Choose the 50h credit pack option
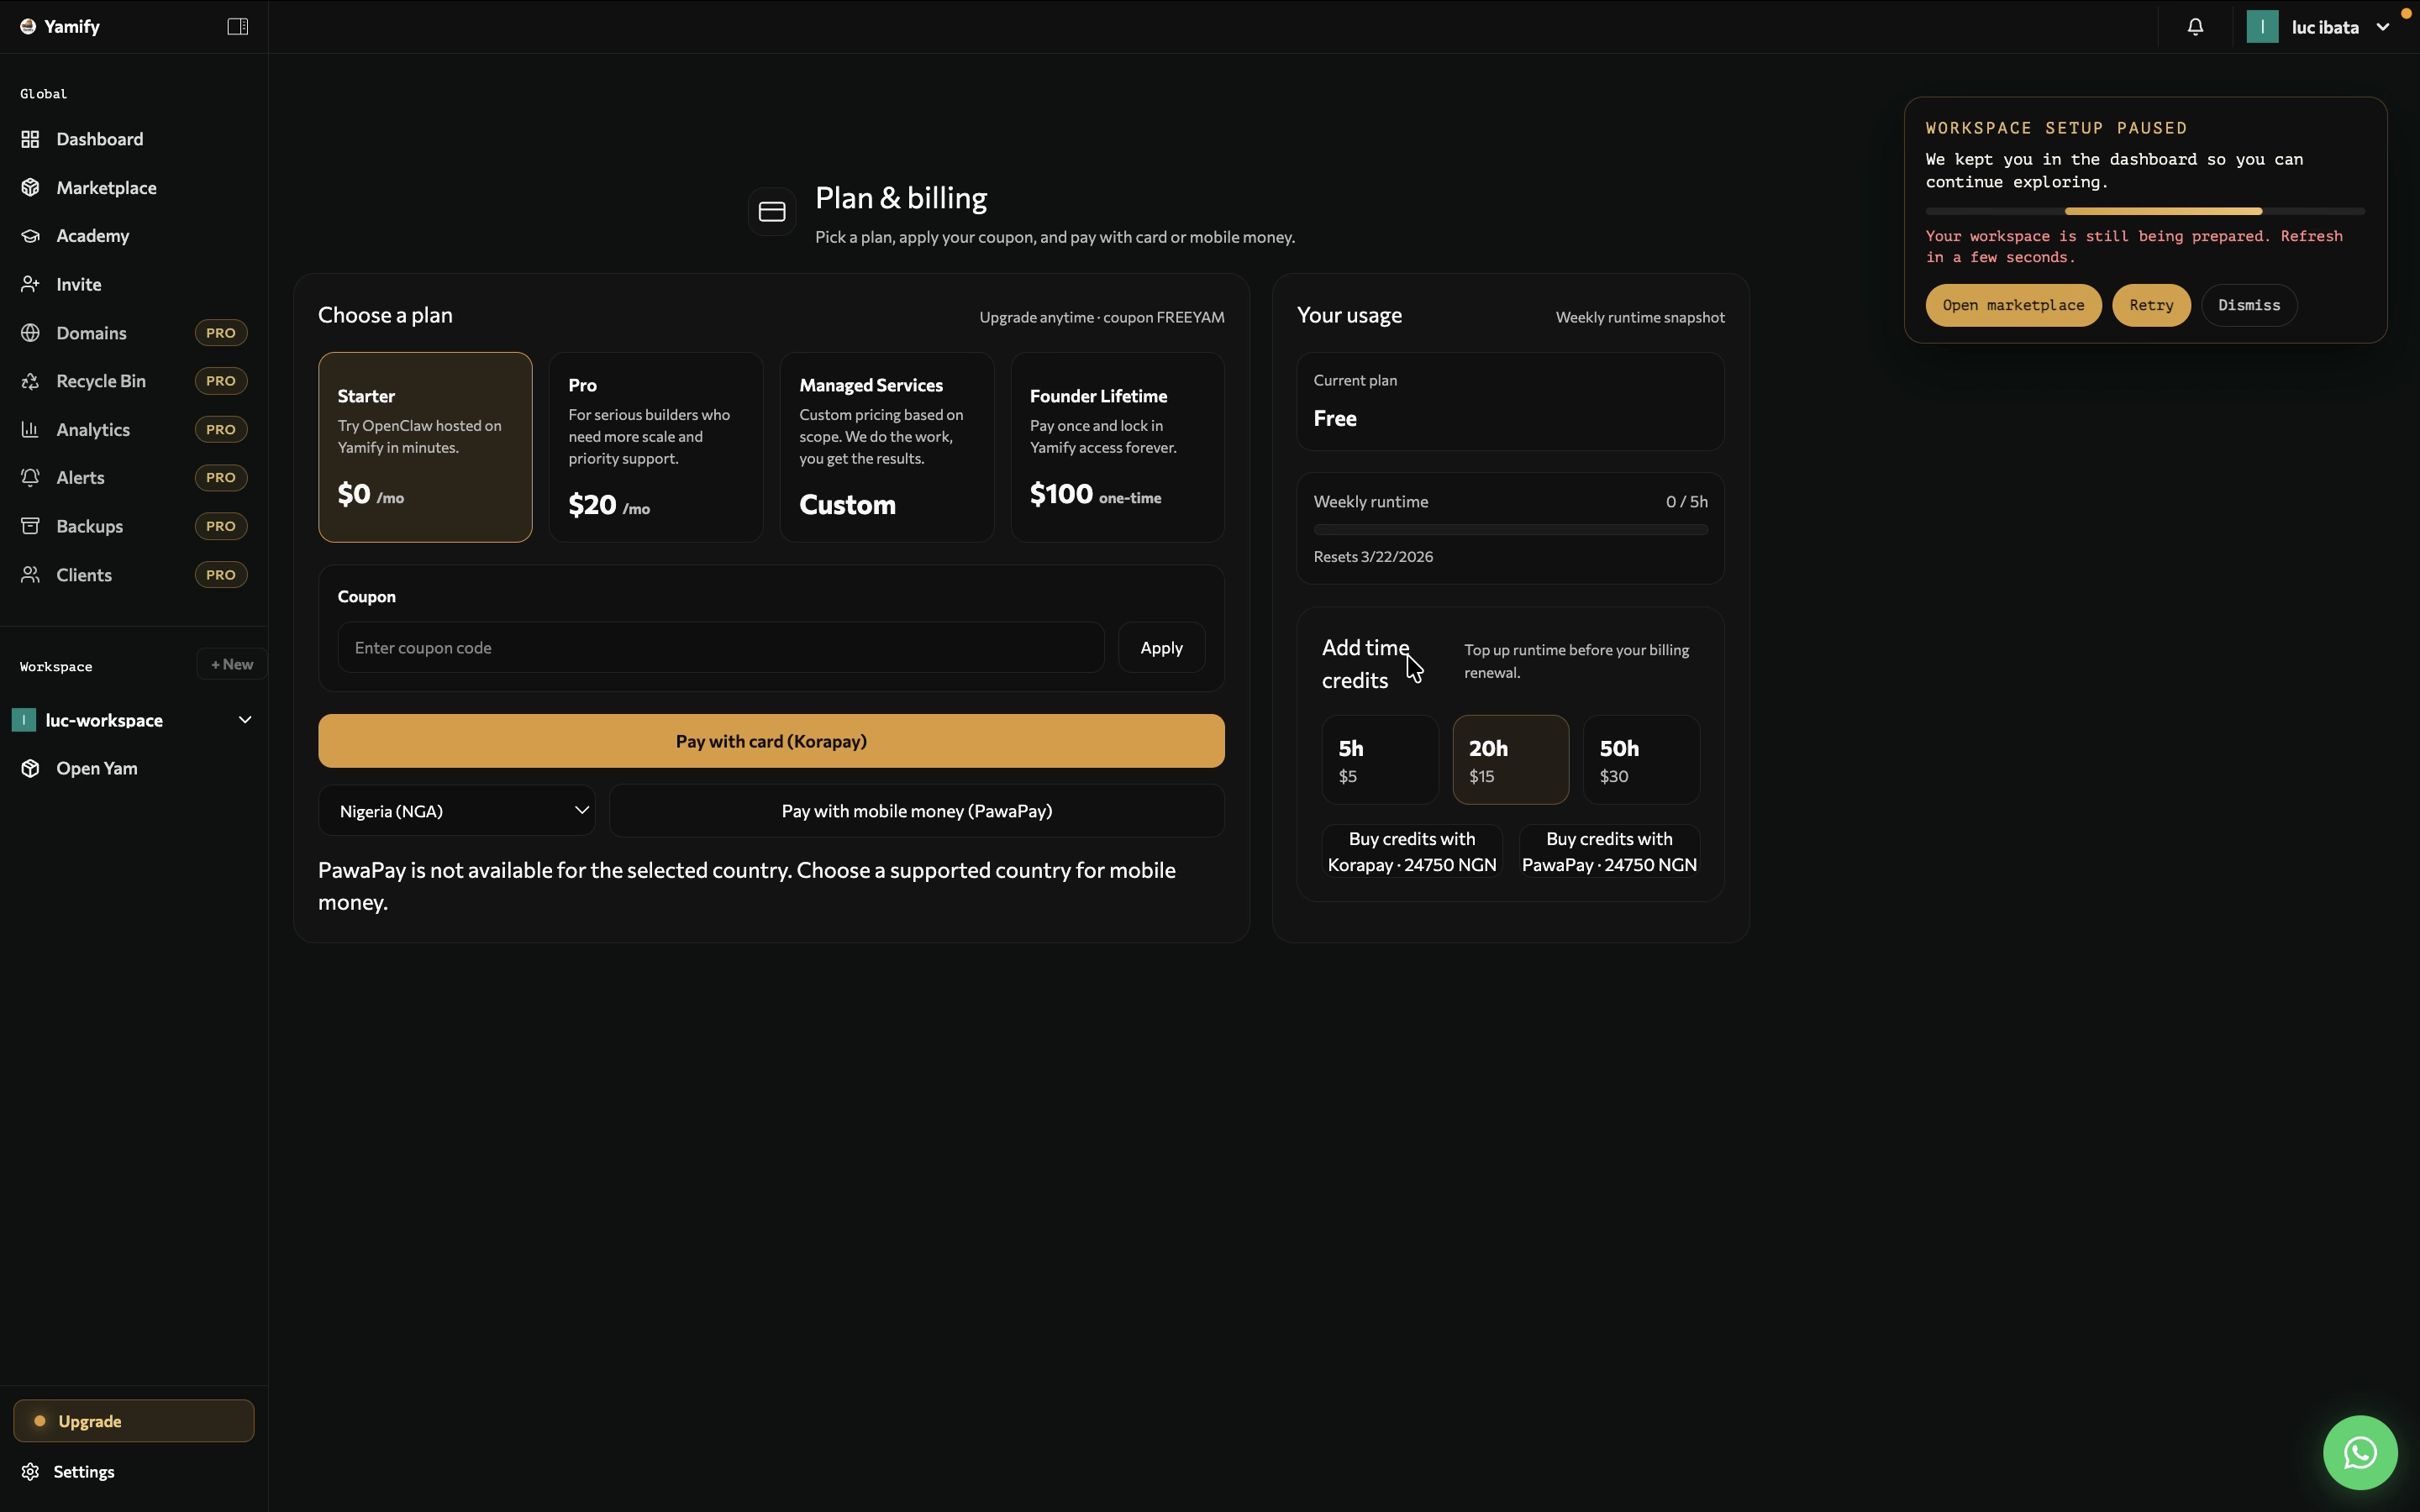2420x1512 pixels. 1640,760
